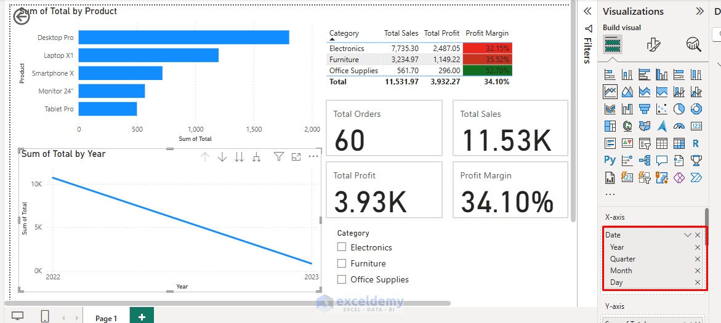Drill up on the line chart
Image resolution: width=721 pixels, height=323 pixels.
205,157
